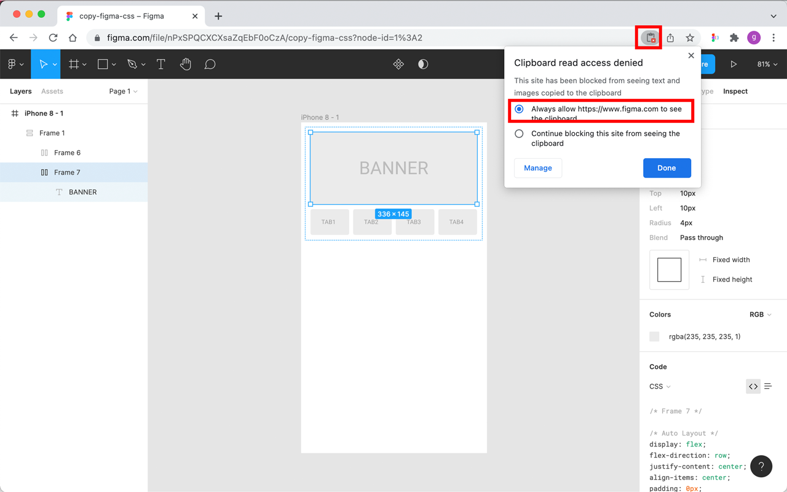Click the Present play button
Screen dimensions: 787x492
(734, 64)
